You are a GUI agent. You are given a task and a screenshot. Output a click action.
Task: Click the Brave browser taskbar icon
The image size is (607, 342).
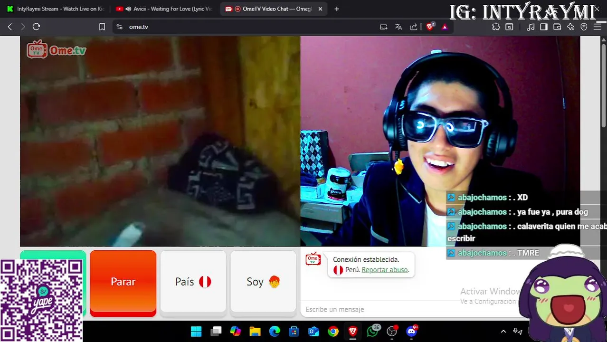tap(352, 331)
